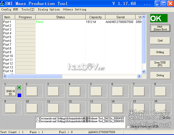174x135 pixels.
Task: Select the empty port 2 slot button
Action: pyautogui.click(x=32, y=91)
